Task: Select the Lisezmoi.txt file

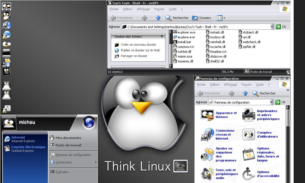Action: [x=184, y=47]
